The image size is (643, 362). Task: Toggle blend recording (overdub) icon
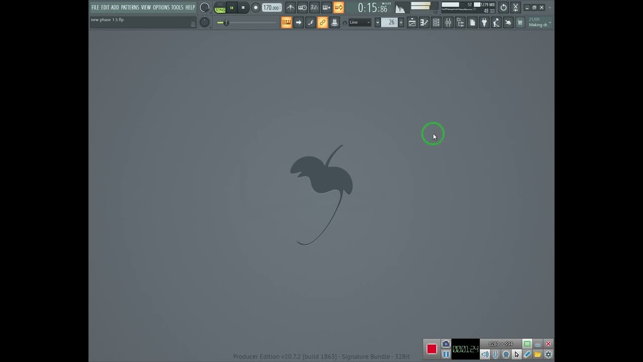[x=327, y=8]
